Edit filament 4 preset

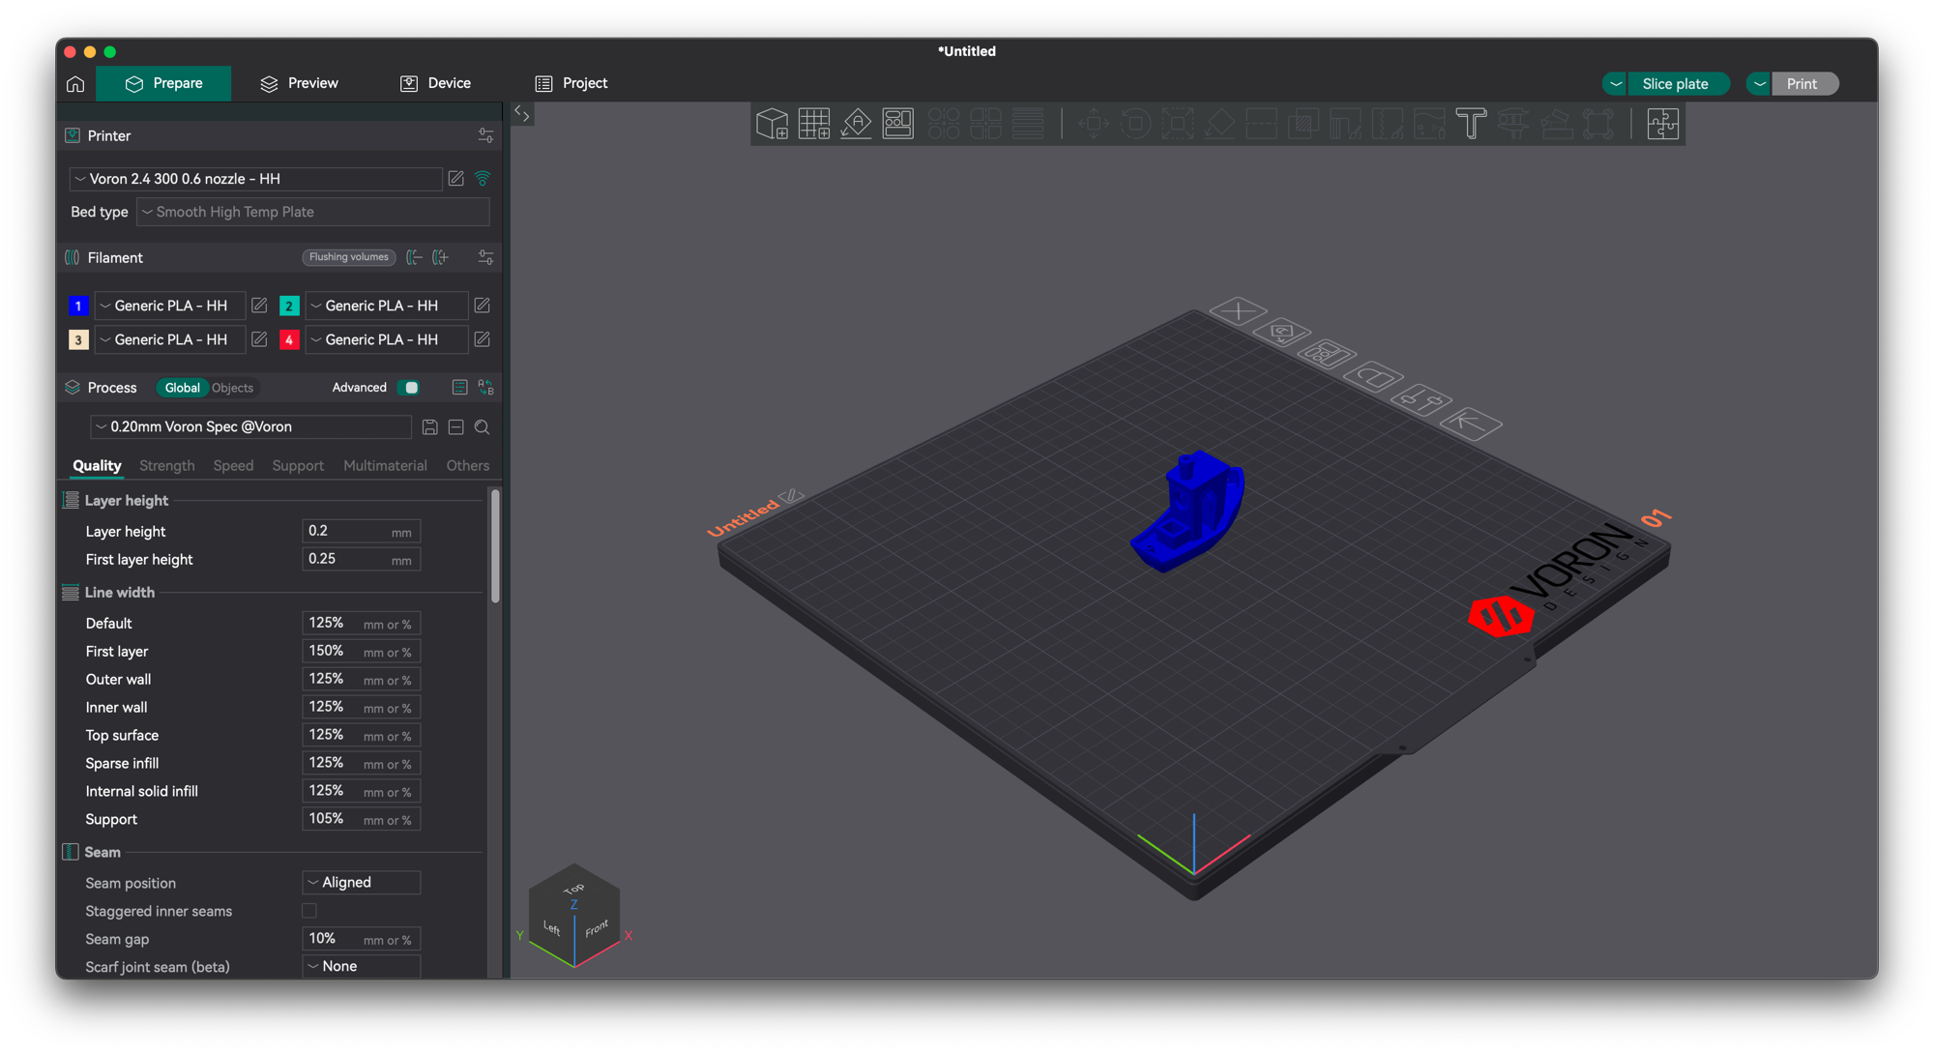(482, 339)
